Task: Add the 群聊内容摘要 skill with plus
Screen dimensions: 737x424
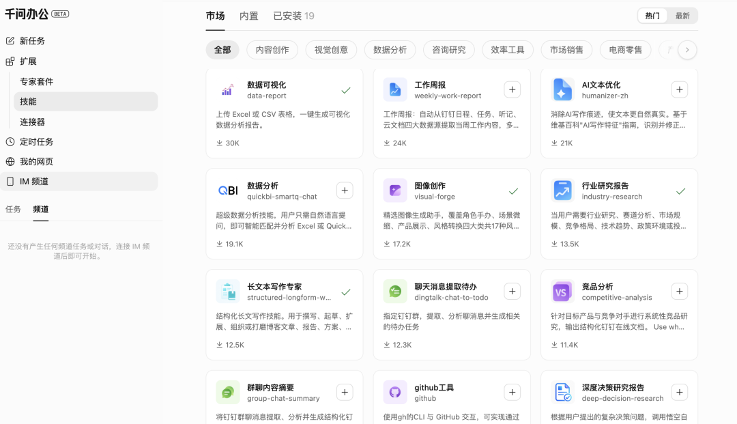Action: (x=345, y=392)
